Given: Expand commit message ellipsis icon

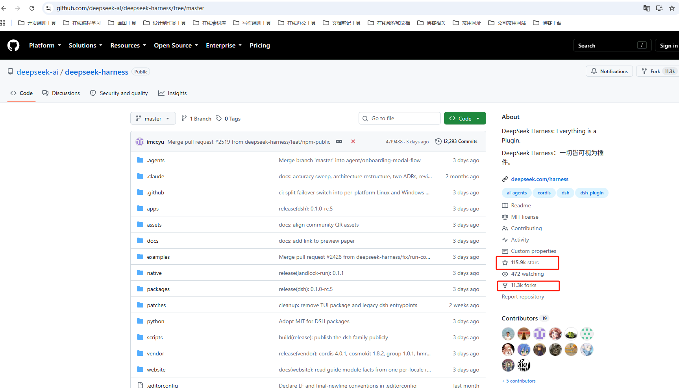Looking at the screenshot, I should pos(339,141).
